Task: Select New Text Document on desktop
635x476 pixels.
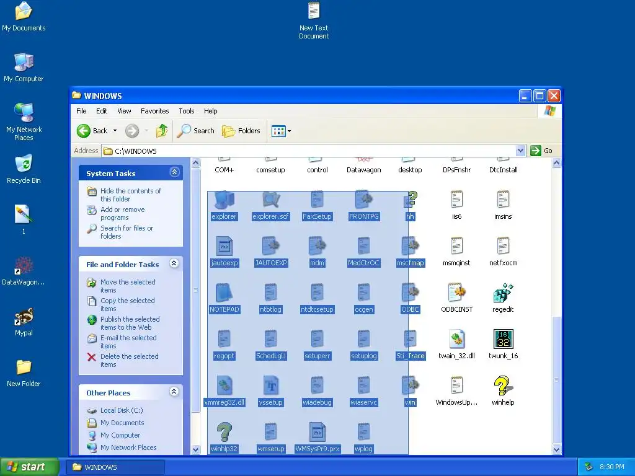Action: (314, 20)
